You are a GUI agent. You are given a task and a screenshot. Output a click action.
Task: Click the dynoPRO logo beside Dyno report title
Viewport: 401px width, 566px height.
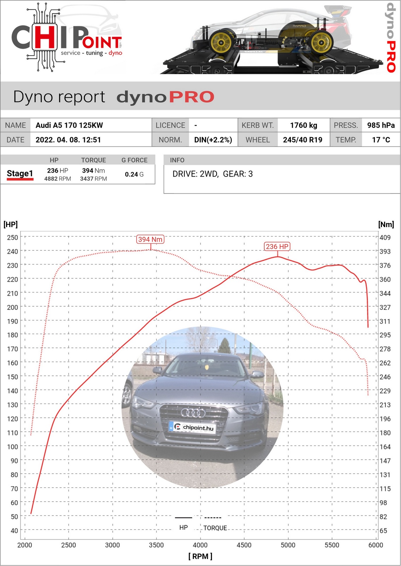point(165,97)
